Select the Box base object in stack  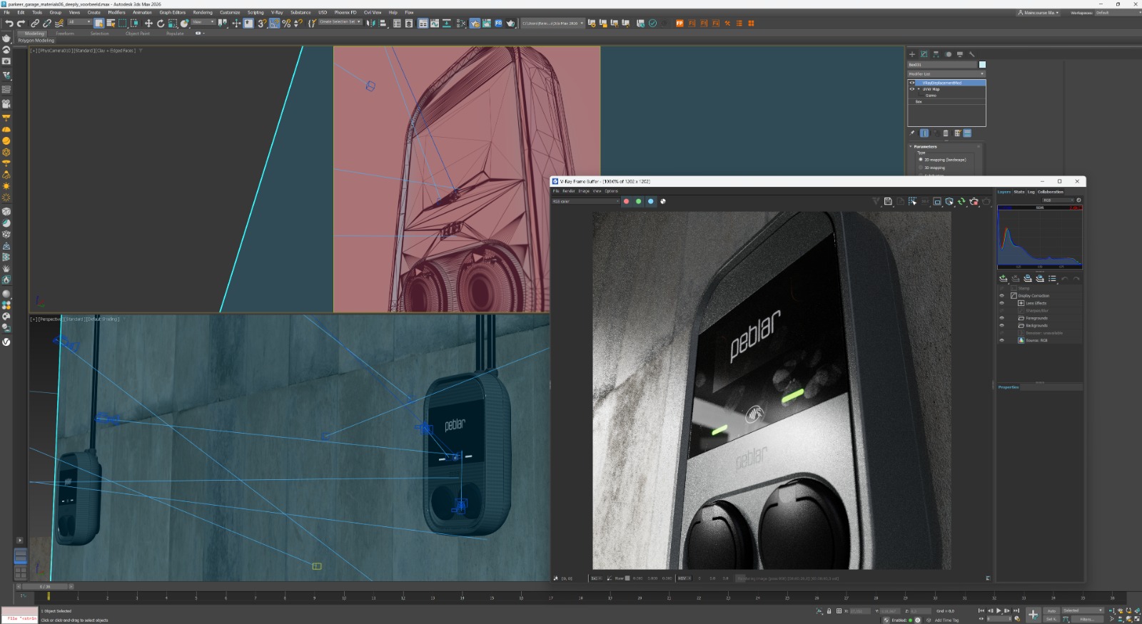click(919, 102)
